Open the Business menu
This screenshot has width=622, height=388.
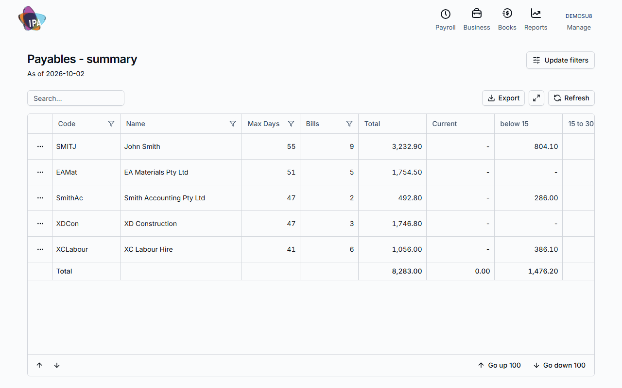tap(477, 20)
